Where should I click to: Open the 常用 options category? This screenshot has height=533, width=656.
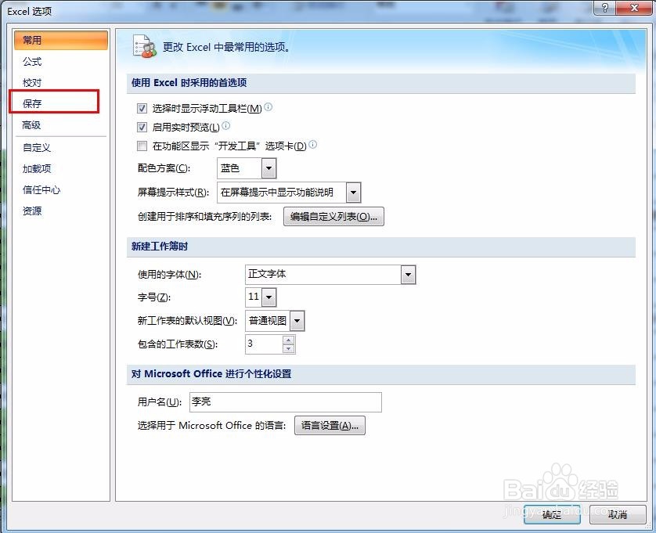[60, 40]
